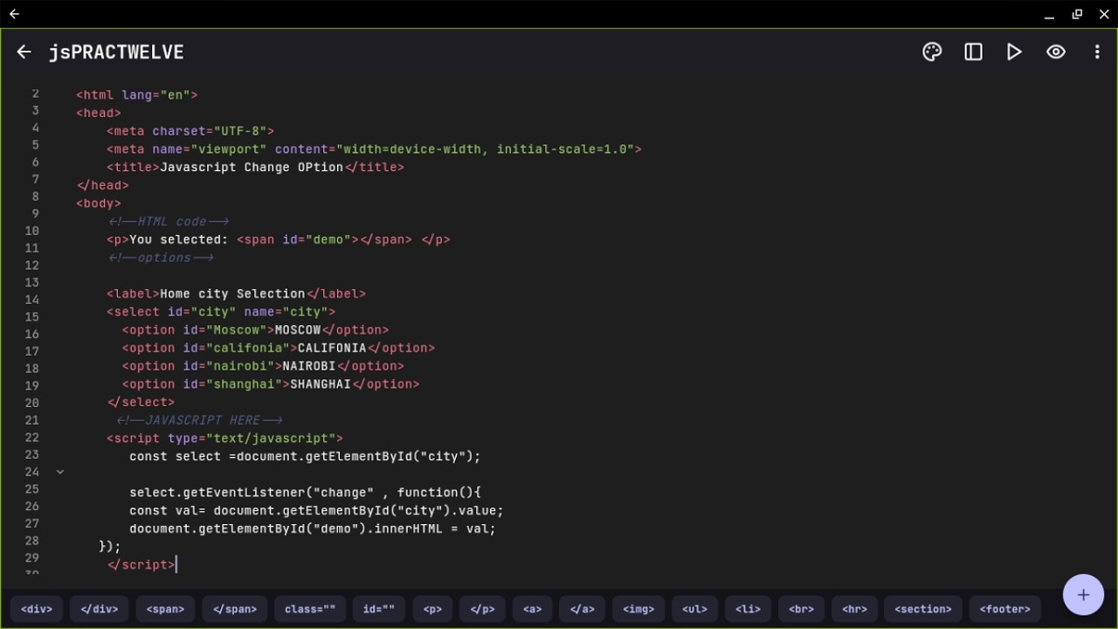Image resolution: width=1118 pixels, height=629 pixels.
Task: Place cursor on the <title> line text
Action: (x=255, y=167)
